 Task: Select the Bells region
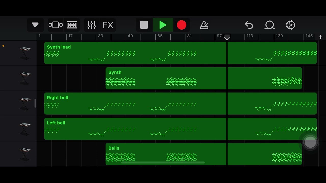click(x=204, y=154)
